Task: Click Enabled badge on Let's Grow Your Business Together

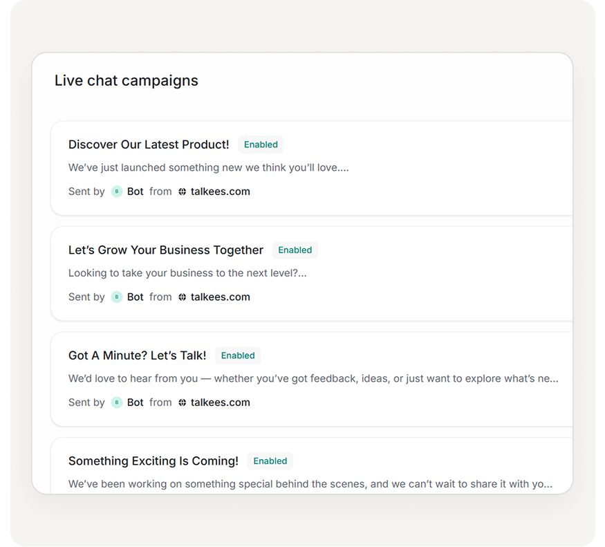Action: (x=295, y=250)
